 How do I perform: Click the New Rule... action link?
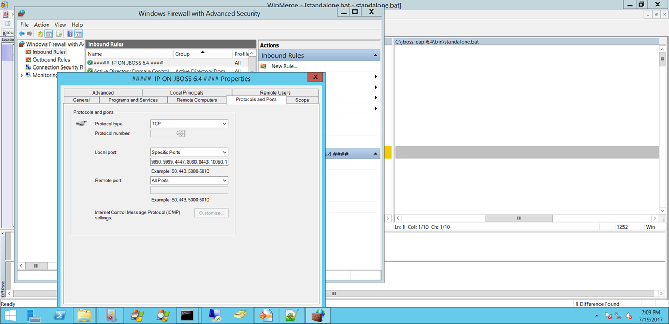tap(284, 66)
